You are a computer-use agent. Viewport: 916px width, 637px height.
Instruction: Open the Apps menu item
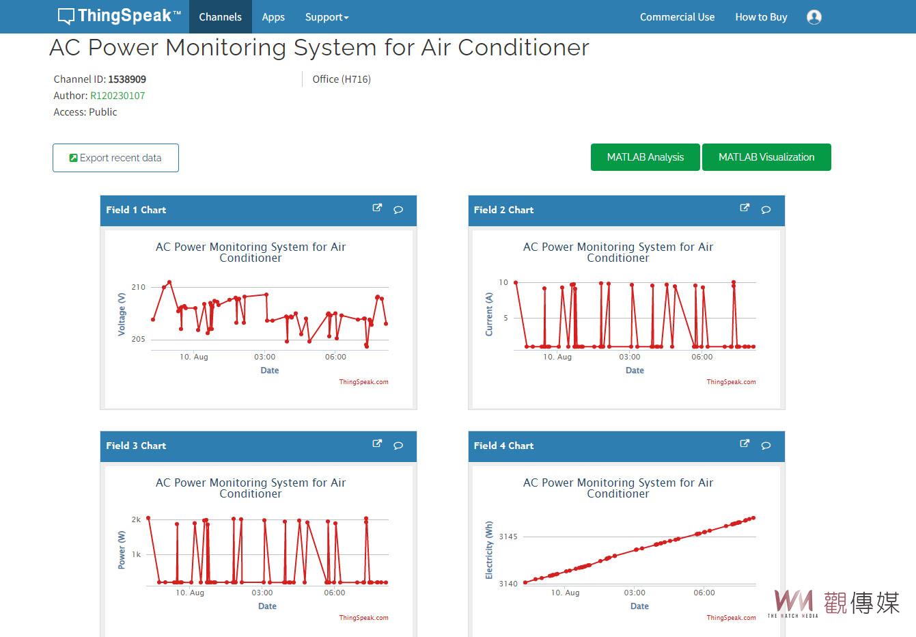pyautogui.click(x=273, y=17)
